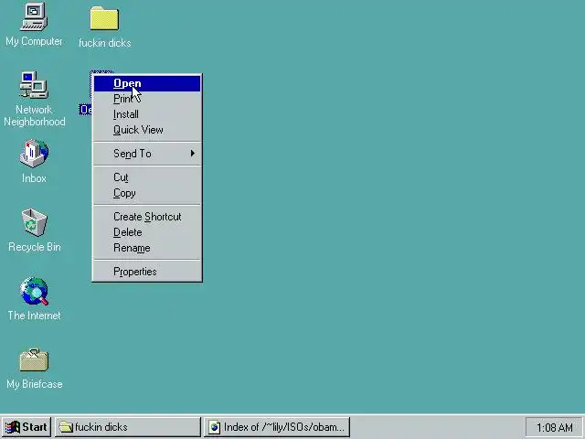Viewport: 585px width, 439px height.
Task: Click The Internet label text
Action: pyautogui.click(x=35, y=316)
